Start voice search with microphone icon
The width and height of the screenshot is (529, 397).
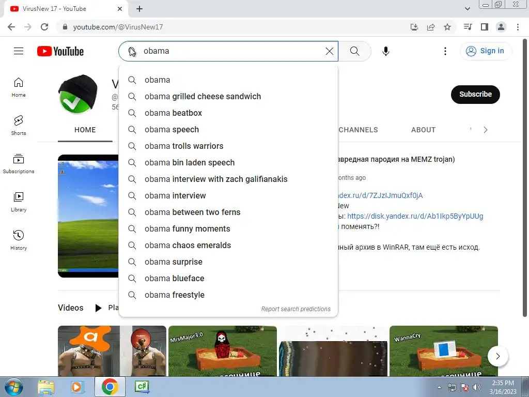click(x=385, y=51)
